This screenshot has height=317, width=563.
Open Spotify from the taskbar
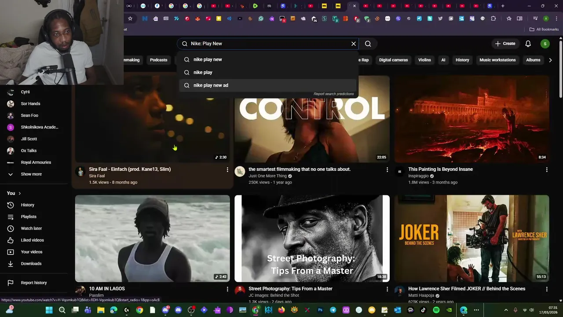click(436, 310)
